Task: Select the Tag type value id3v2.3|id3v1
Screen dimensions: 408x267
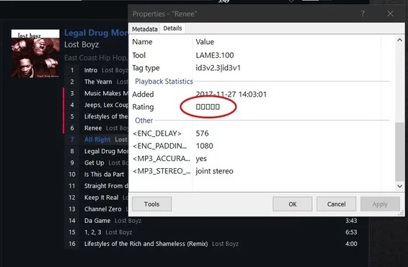Action: tap(218, 68)
